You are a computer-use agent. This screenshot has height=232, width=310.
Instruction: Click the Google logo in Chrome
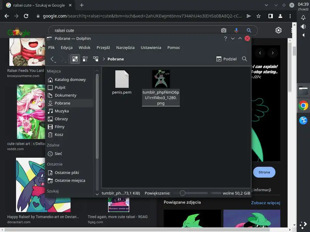click(x=18, y=32)
